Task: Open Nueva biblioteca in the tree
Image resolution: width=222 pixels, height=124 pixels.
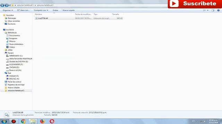Action: 16,44
